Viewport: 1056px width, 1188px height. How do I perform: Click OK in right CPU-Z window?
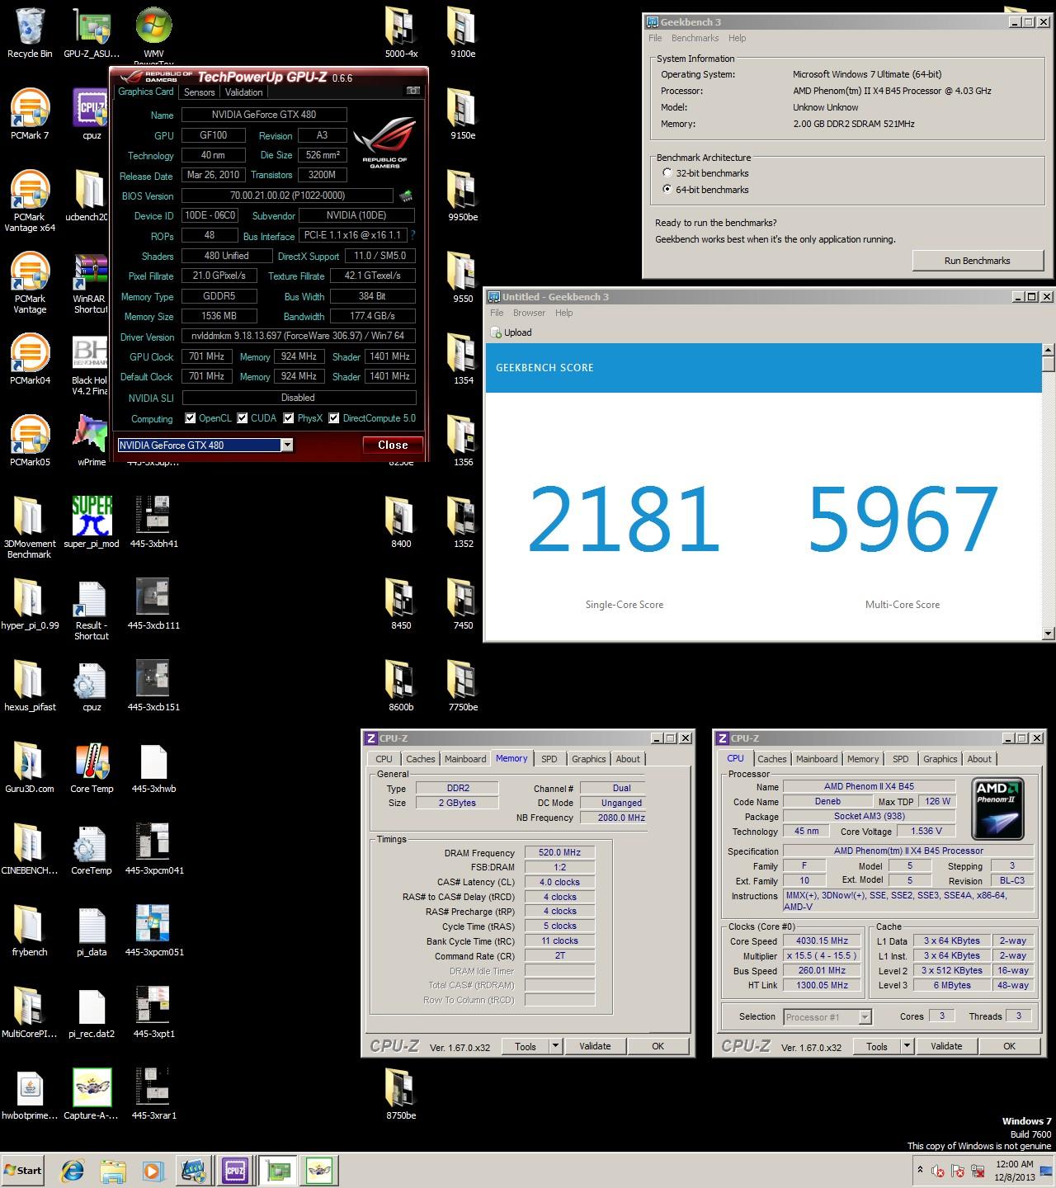click(1009, 1046)
